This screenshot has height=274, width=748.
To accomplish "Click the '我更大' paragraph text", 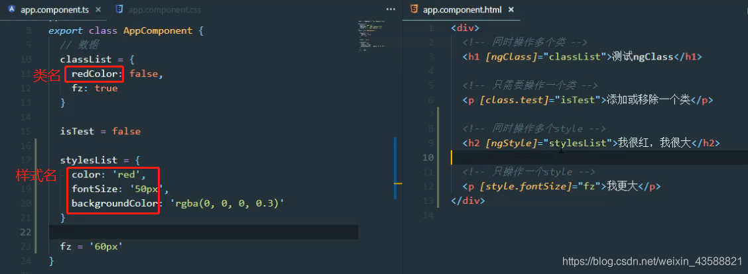I will (622, 187).
